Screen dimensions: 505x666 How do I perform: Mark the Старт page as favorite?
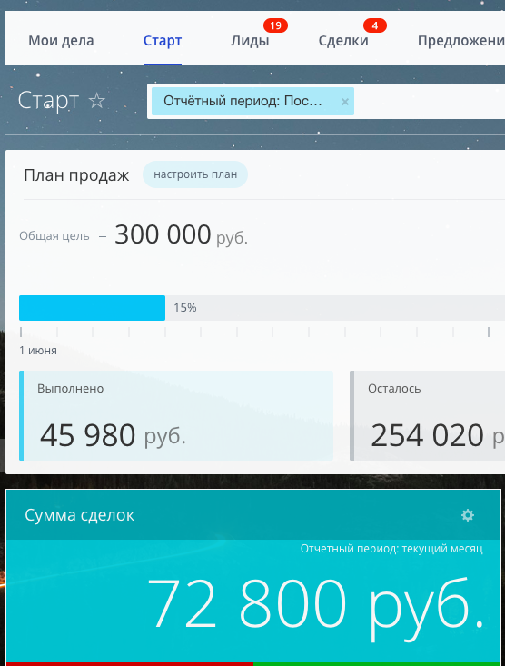[97, 101]
